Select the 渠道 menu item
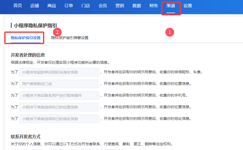 pos(171,6)
